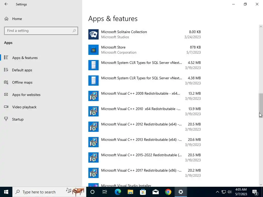Select the Visual C++ 2015-2022 Redistributable name

(141, 155)
